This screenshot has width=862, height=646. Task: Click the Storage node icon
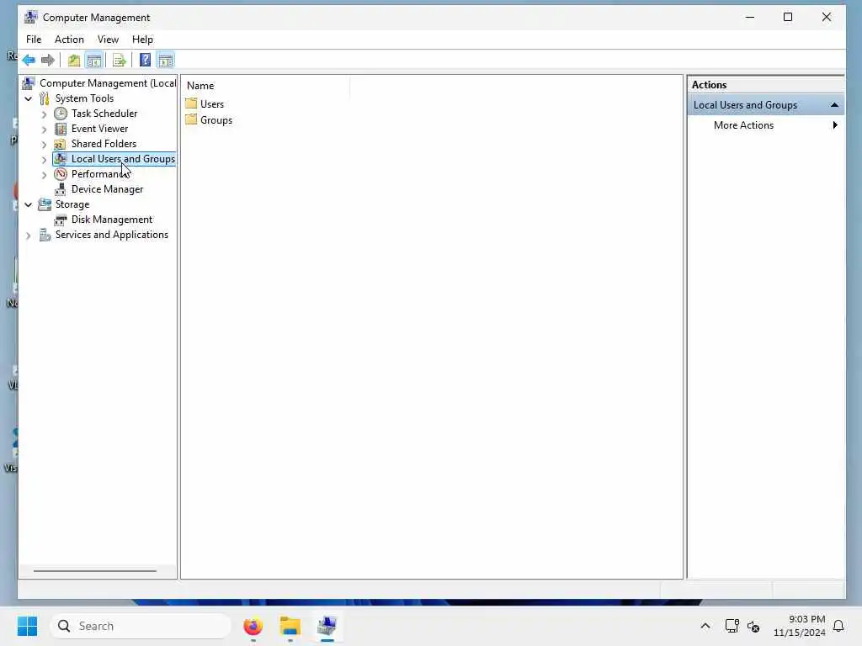click(45, 204)
